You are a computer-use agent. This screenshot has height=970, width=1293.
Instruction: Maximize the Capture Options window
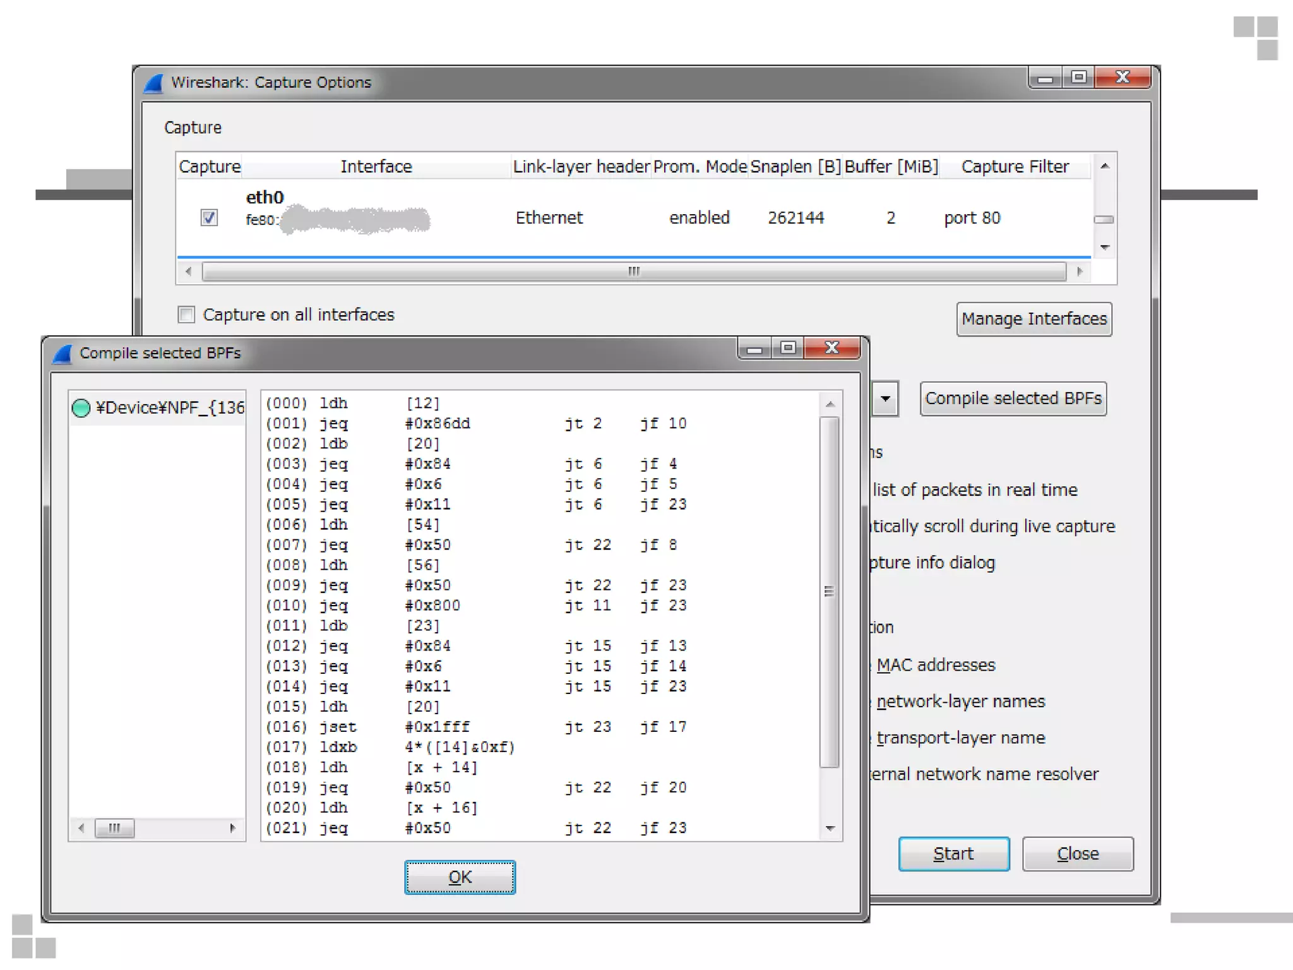[x=1078, y=78]
